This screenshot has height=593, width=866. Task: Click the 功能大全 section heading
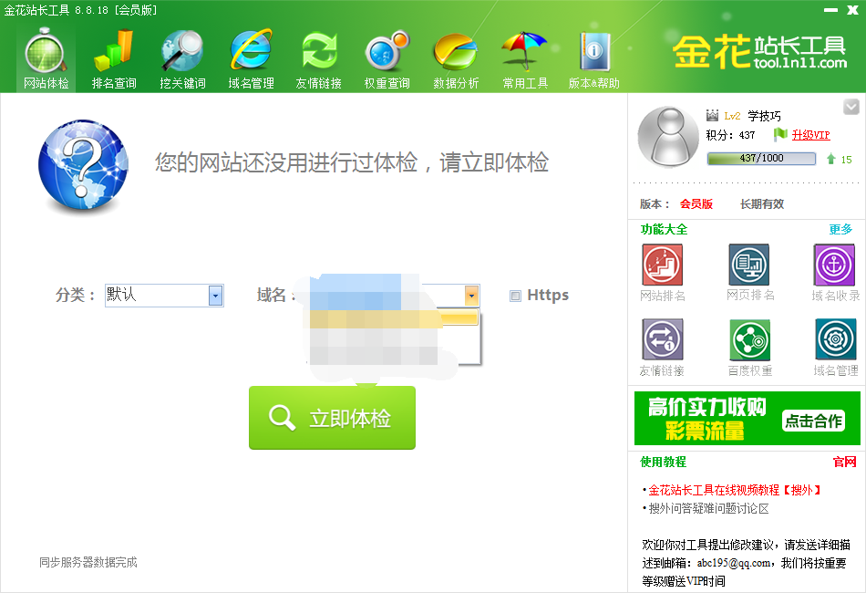(x=664, y=229)
